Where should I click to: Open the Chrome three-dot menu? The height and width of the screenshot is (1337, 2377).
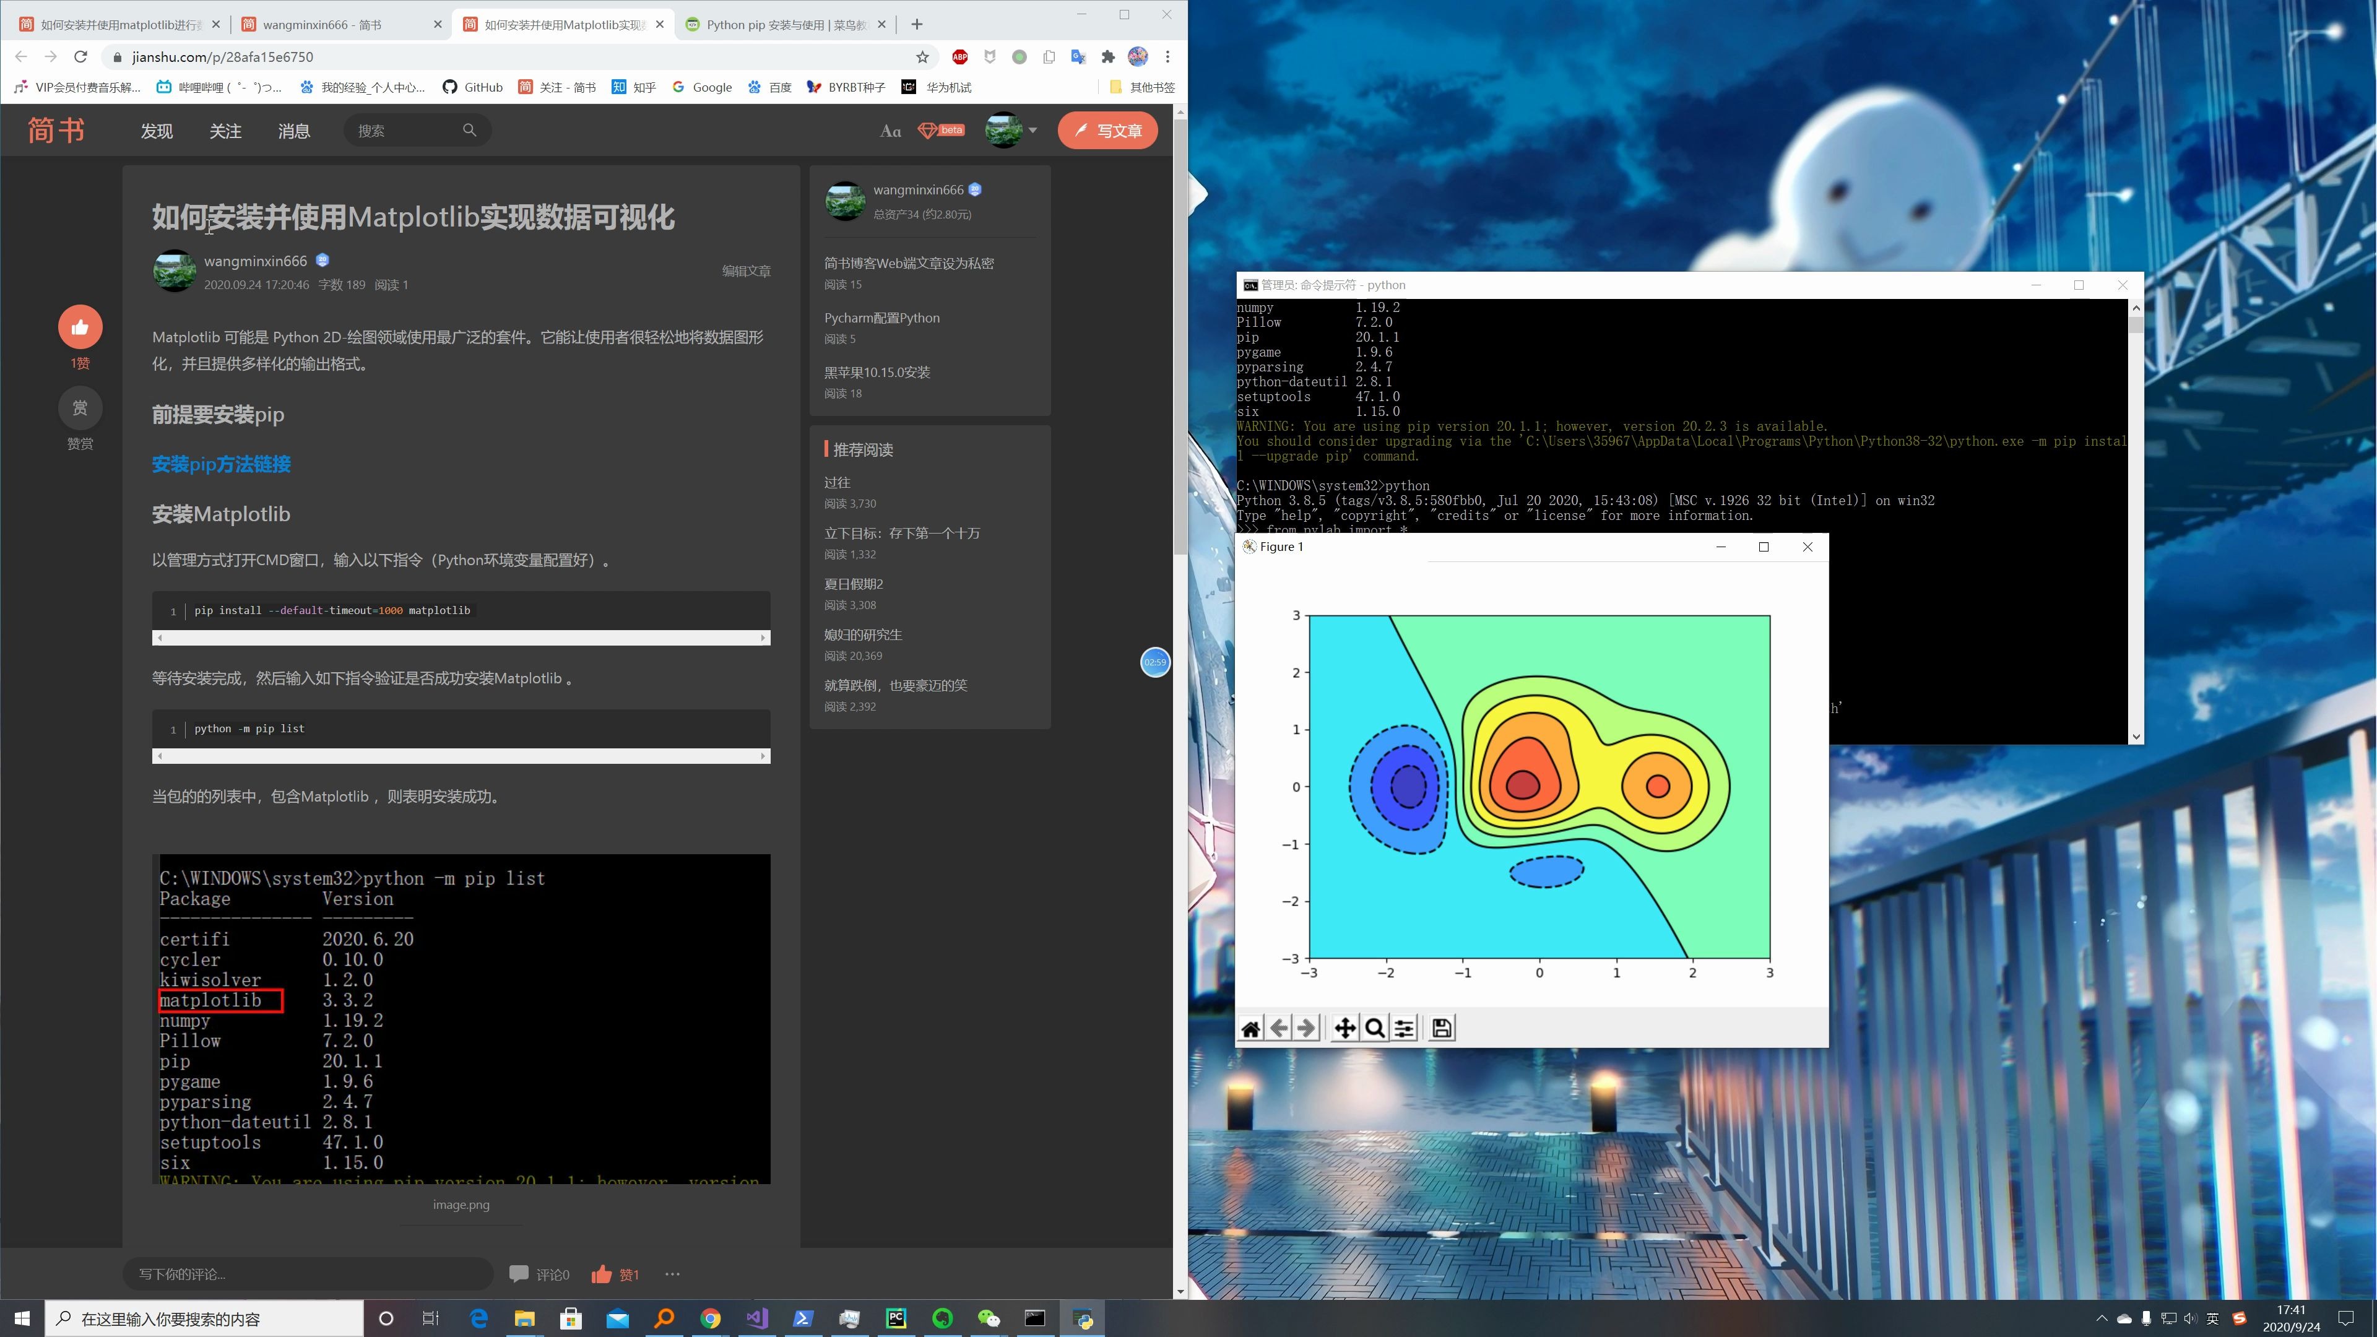pos(1167,57)
